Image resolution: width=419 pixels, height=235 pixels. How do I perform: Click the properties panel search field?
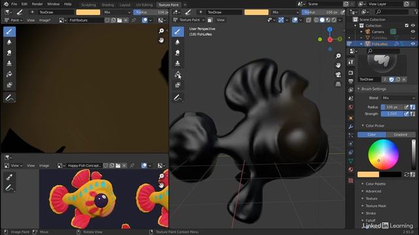click(x=383, y=51)
